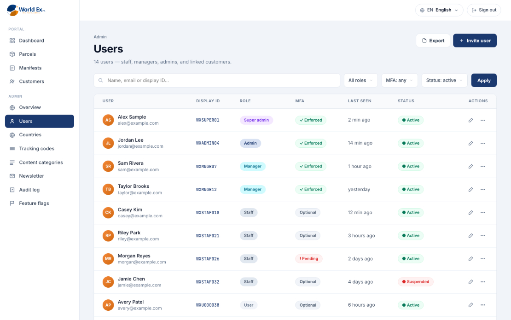Screen dimensions: 511x320
Task: Click the User role badge for Avery Patel
Action: (248, 305)
